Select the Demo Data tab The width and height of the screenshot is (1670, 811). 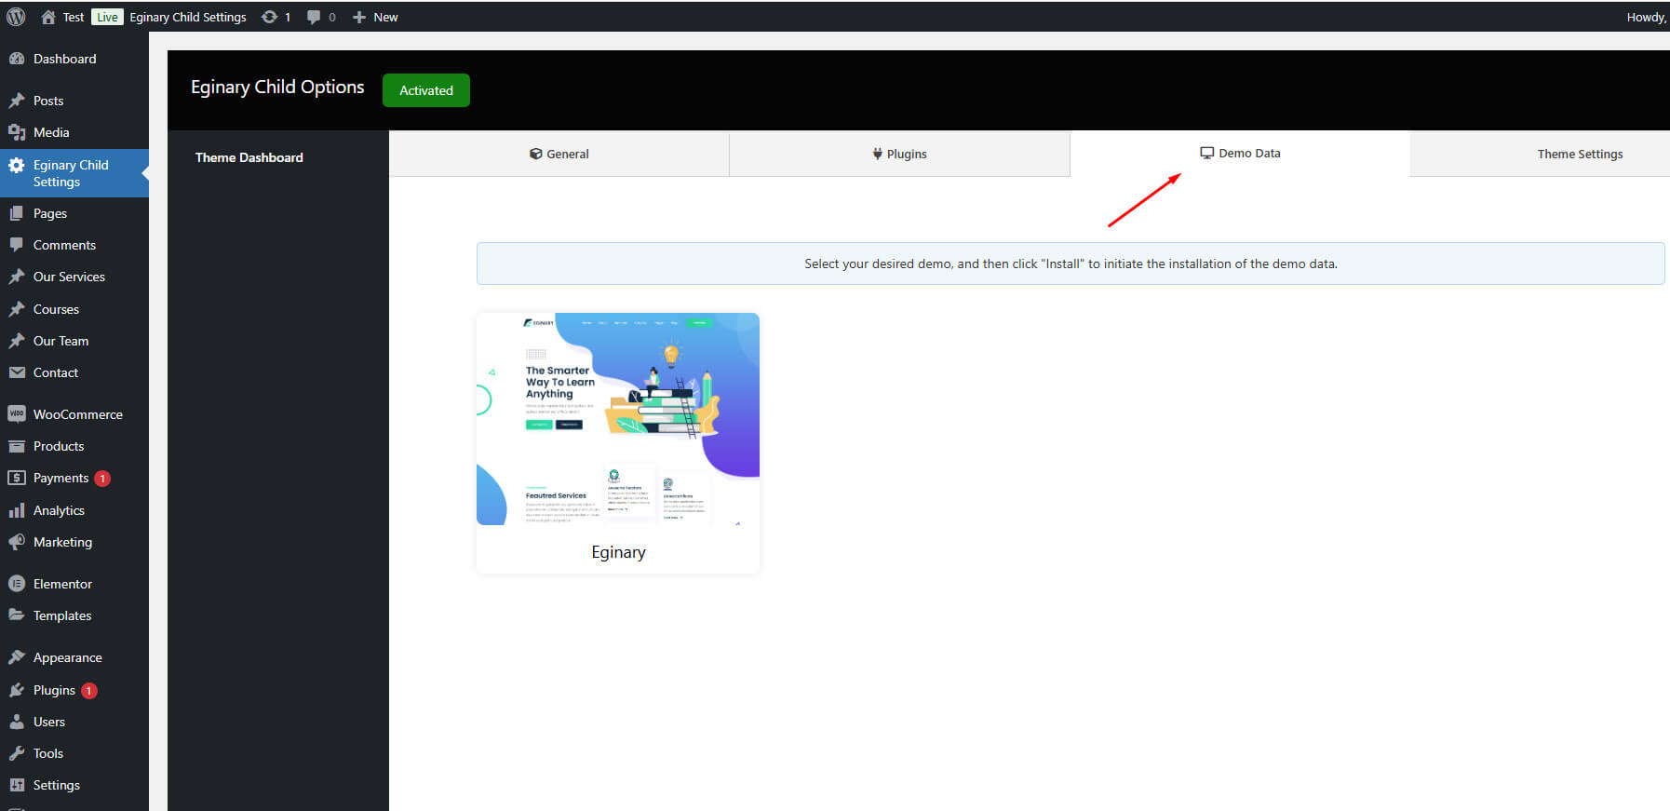(1240, 153)
